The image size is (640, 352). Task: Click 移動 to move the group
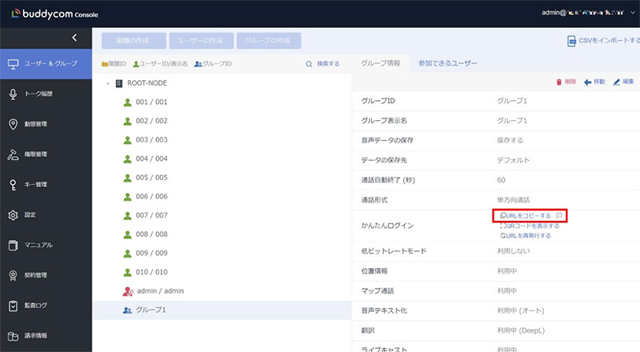click(x=594, y=82)
